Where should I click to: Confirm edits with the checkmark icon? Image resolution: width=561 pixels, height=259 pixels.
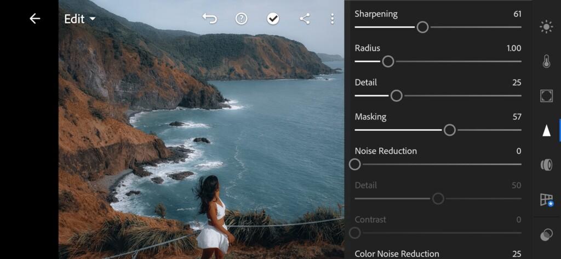point(273,19)
